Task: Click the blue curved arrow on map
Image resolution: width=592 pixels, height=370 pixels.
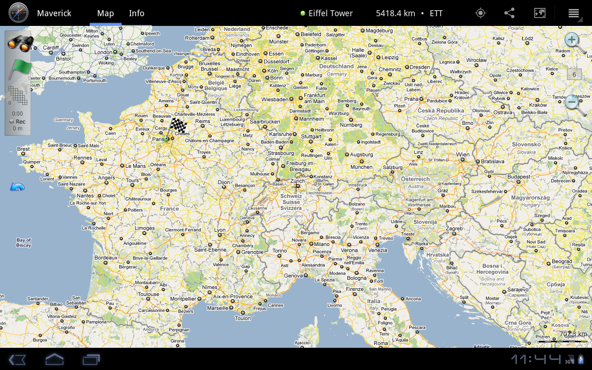Action: [17, 186]
